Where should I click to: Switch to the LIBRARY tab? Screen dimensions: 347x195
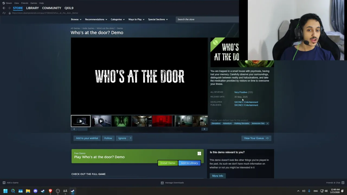click(33, 8)
